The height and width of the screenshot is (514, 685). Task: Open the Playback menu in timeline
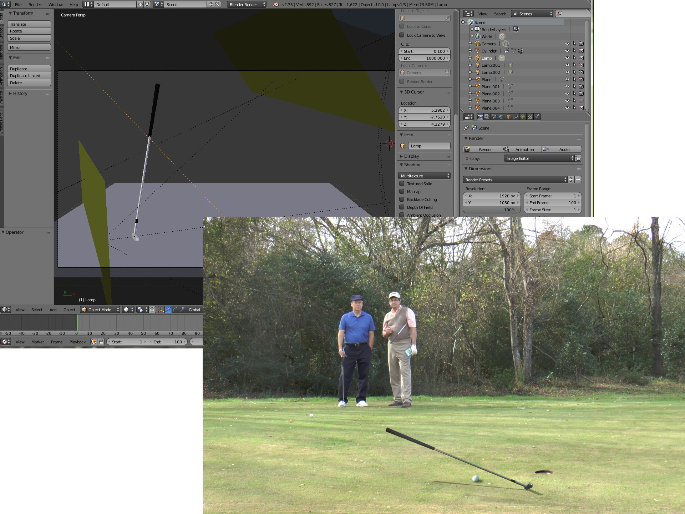click(x=77, y=342)
